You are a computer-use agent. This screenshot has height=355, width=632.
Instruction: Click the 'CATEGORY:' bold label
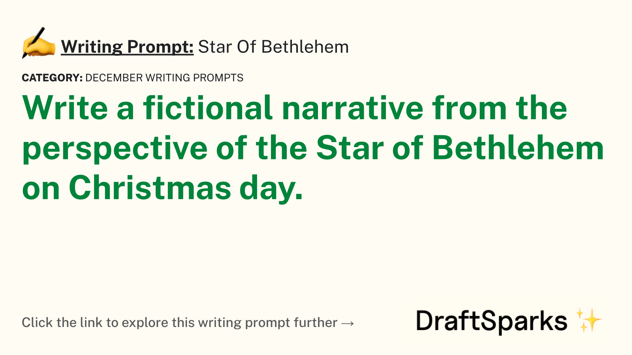(x=52, y=78)
